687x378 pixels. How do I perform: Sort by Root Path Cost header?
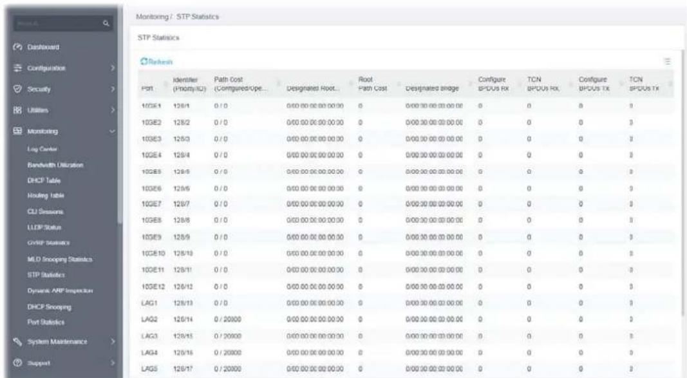point(372,84)
